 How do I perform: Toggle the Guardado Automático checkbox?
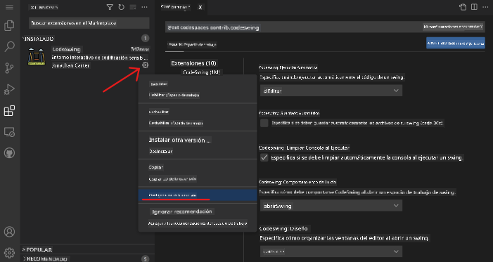coord(264,123)
